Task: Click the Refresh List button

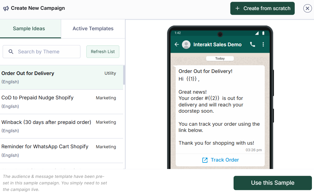Action: tap(103, 52)
